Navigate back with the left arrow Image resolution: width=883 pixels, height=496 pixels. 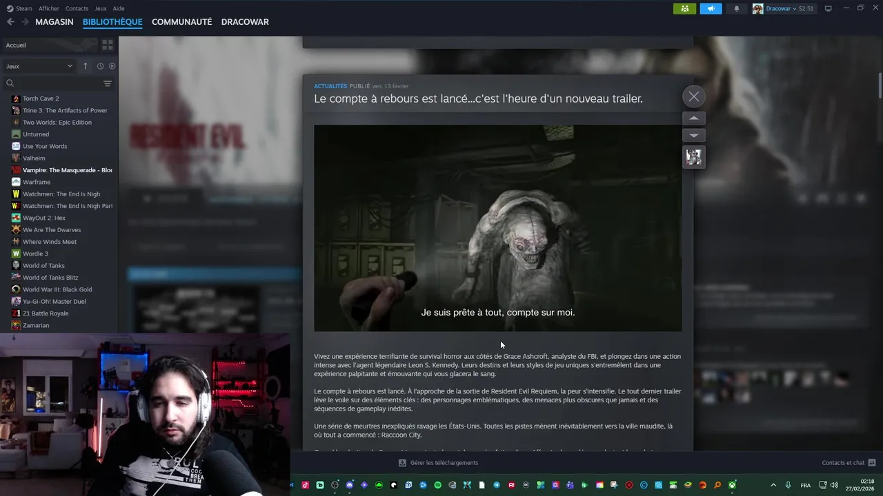(10, 22)
